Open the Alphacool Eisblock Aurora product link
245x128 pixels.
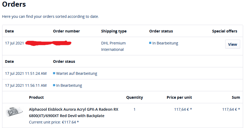pos(73,113)
